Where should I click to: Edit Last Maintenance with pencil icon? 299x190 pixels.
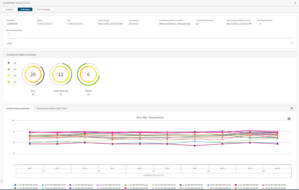coord(260,24)
